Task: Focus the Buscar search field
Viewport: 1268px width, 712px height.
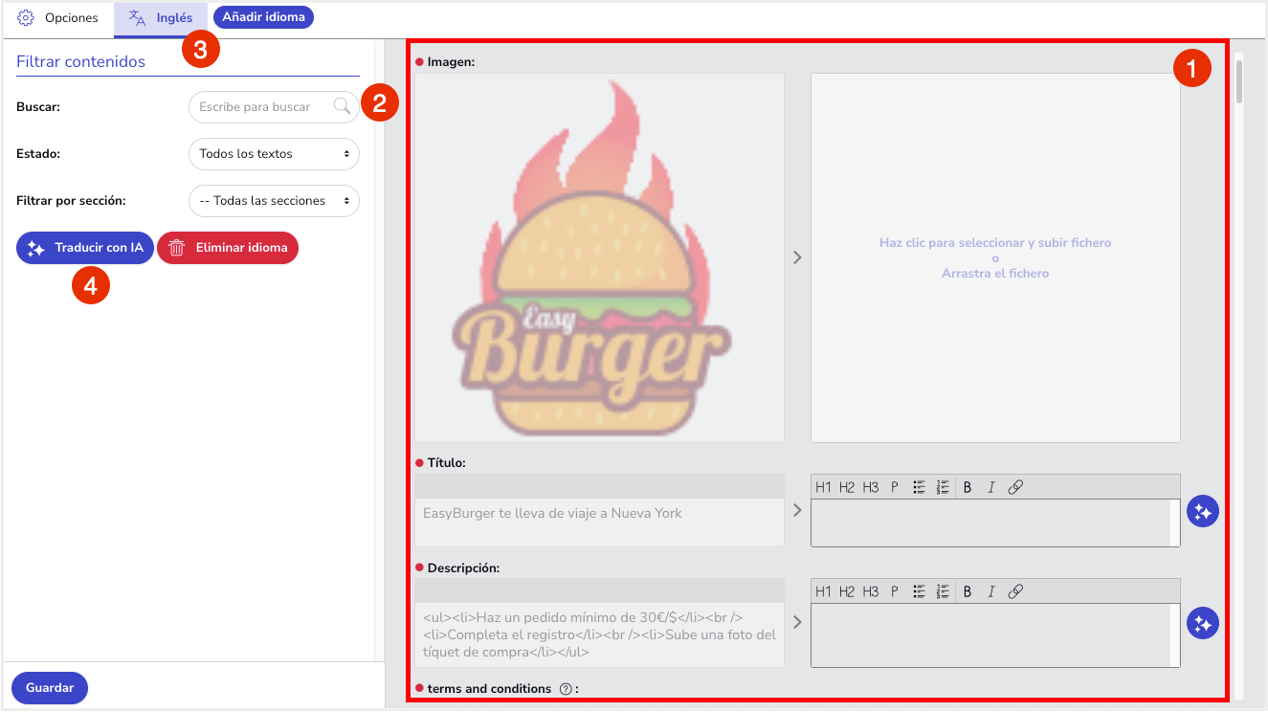Action: pos(274,106)
